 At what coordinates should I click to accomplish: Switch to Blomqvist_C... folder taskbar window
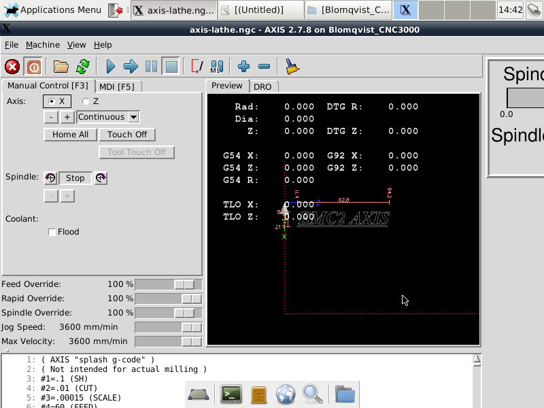pyautogui.click(x=348, y=10)
